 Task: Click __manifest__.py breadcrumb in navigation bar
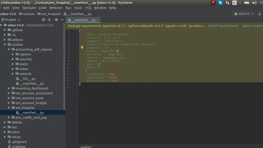(78, 14)
